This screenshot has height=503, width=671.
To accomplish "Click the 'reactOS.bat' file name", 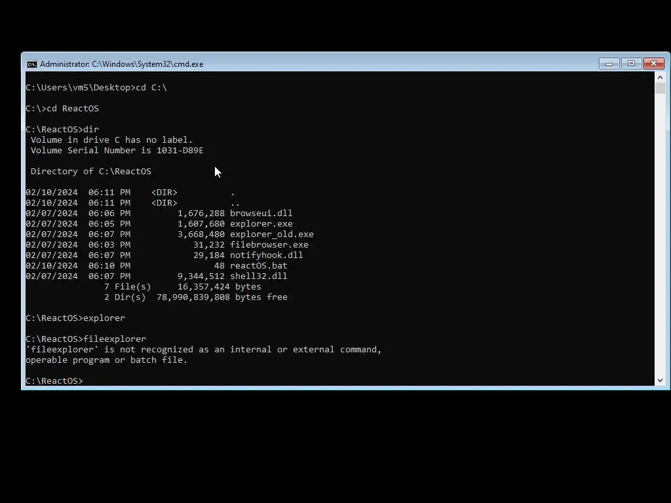I will [258, 266].
